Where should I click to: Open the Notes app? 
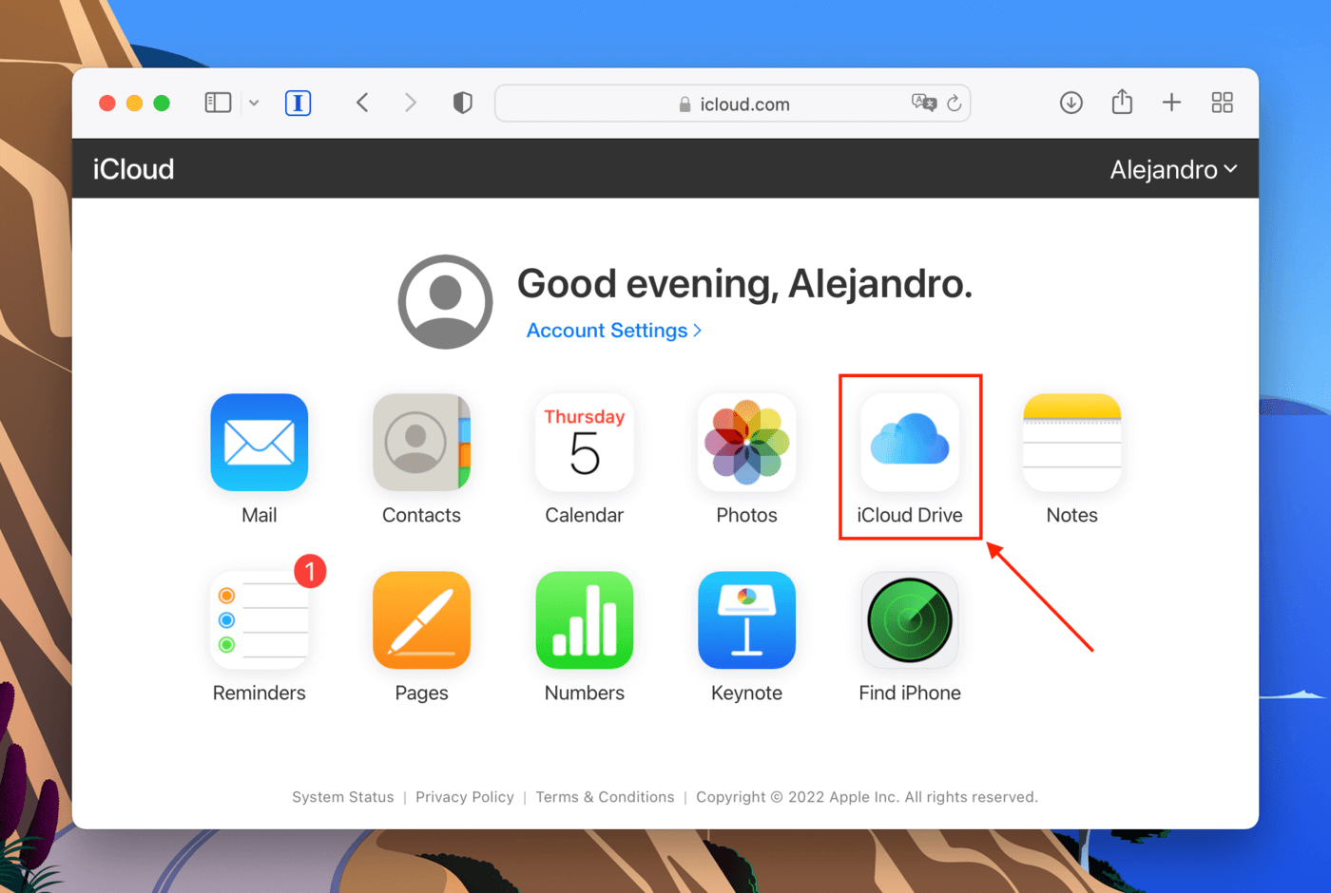1071,443
